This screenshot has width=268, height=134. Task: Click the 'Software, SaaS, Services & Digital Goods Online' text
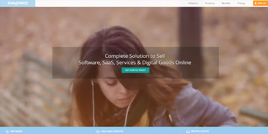point(135,62)
